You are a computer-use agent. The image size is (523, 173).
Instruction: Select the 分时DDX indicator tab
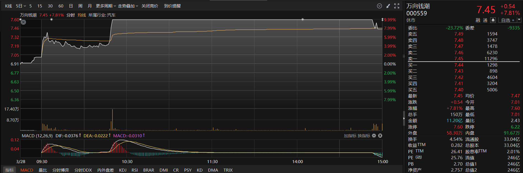pyautogui.click(x=83, y=170)
